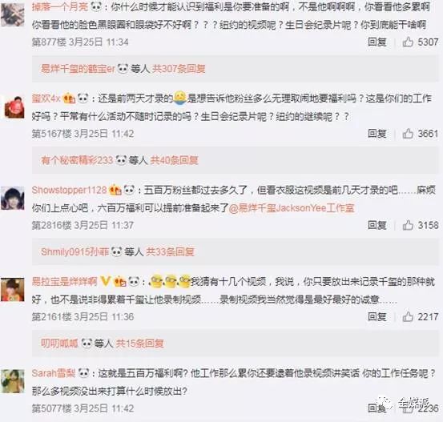Reply to the 第2161楼 comment
Screen dimensions: 443x422
coord(377,316)
